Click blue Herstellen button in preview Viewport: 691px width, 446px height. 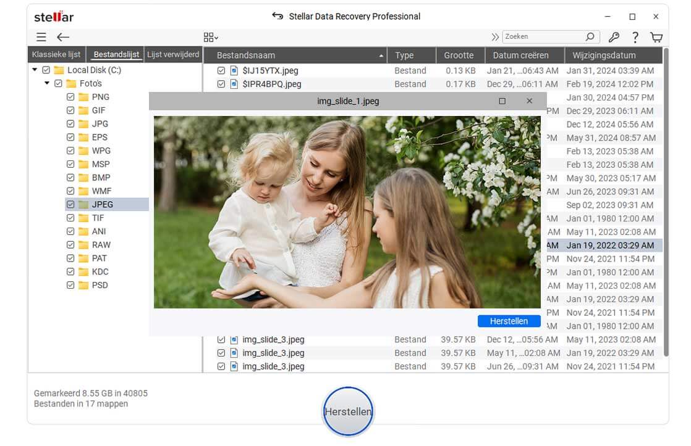(x=509, y=321)
